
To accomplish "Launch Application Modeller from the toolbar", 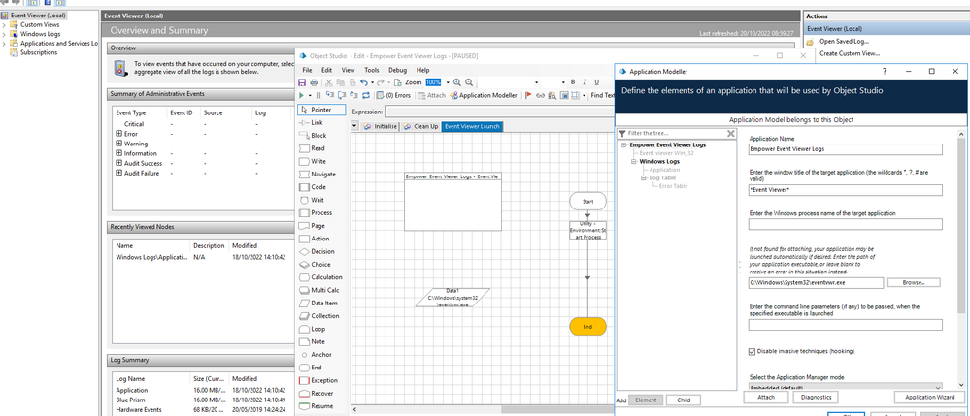I will (483, 96).
